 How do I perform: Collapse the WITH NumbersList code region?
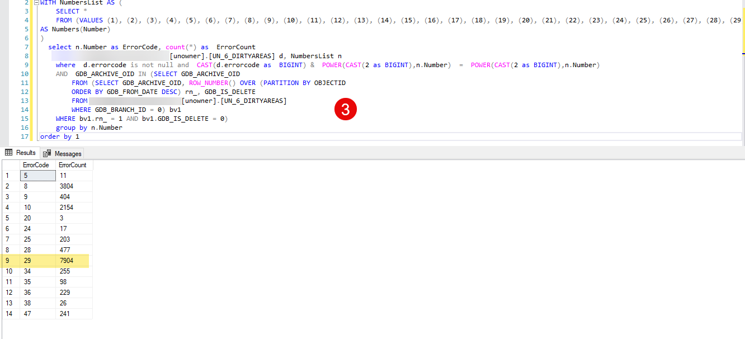[x=36, y=2]
